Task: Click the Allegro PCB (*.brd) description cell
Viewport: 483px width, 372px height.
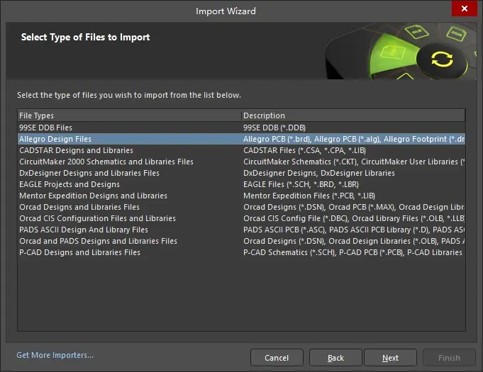Action: pos(354,139)
